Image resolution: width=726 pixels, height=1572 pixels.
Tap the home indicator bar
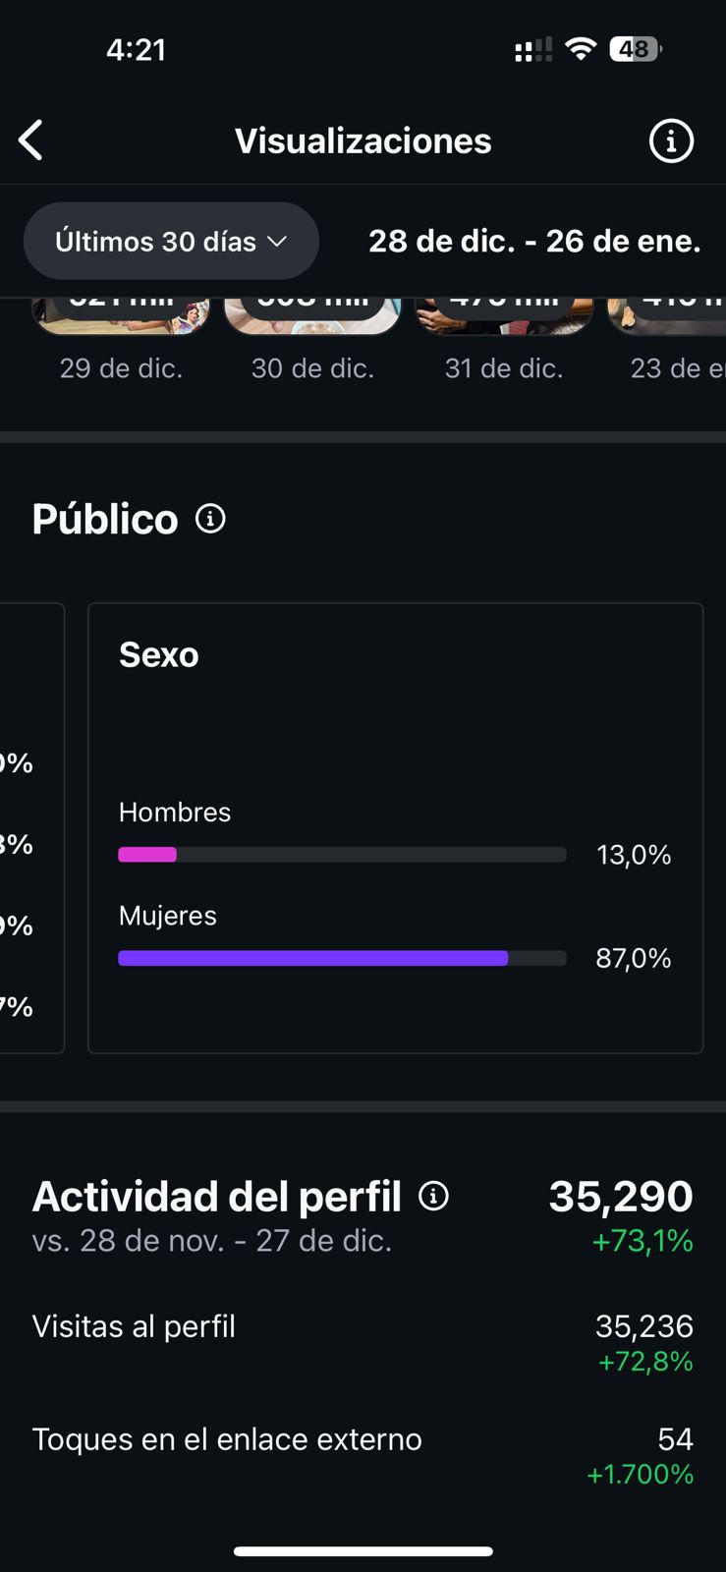363,1551
